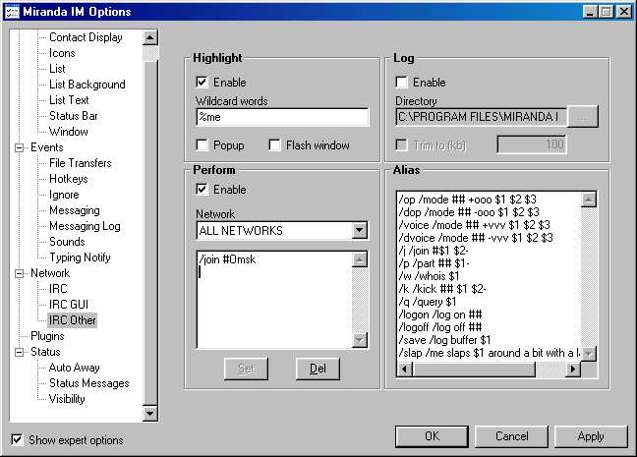The width and height of the screenshot is (637, 457).
Task: Click the /op alias line
Action: (467, 200)
